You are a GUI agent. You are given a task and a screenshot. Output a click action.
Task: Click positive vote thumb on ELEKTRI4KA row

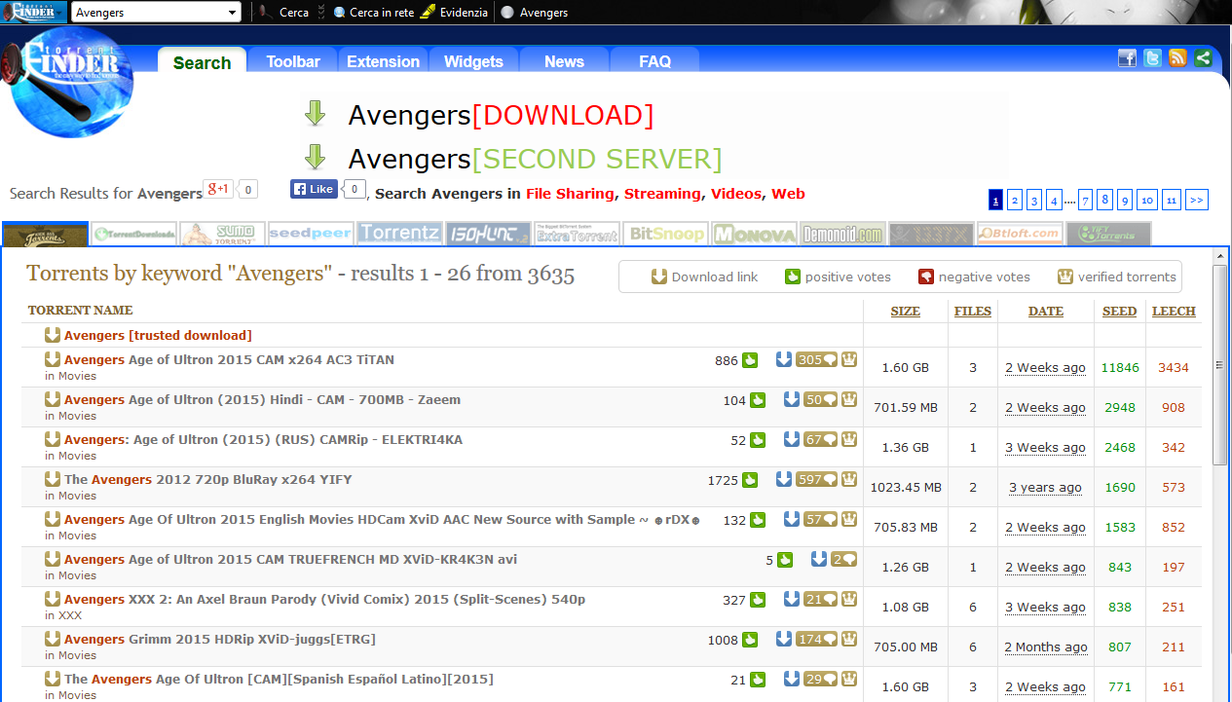758,440
